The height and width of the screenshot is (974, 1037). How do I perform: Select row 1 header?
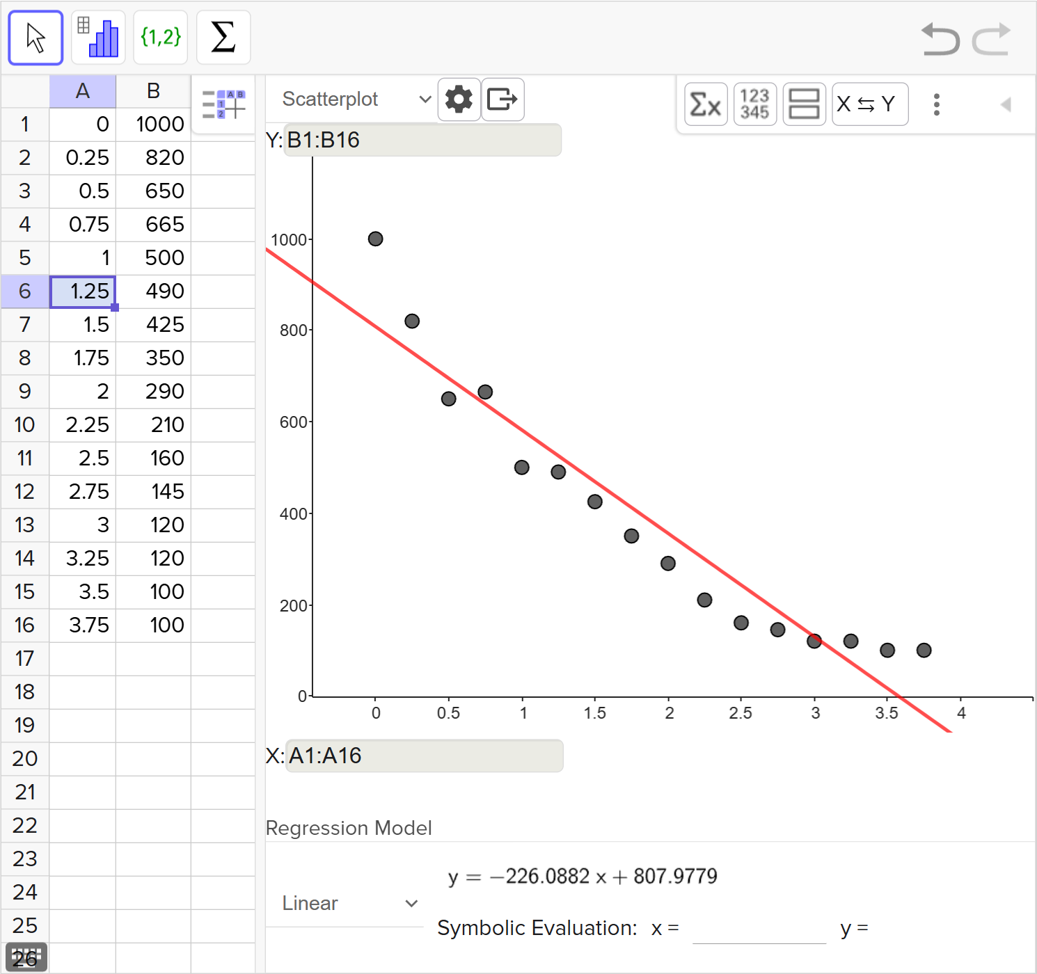(x=25, y=125)
